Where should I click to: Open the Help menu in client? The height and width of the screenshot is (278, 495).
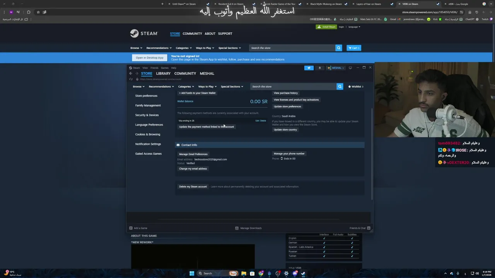coord(174,68)
